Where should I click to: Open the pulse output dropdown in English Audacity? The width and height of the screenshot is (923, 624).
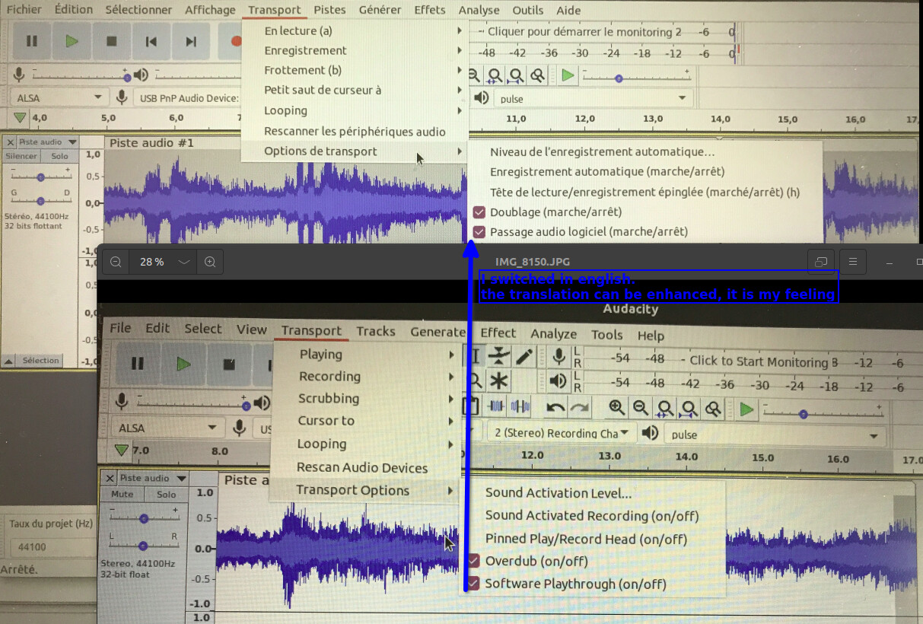click(775, 435)
